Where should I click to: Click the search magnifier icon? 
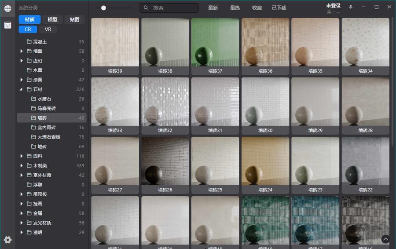[x=146, y=8]
